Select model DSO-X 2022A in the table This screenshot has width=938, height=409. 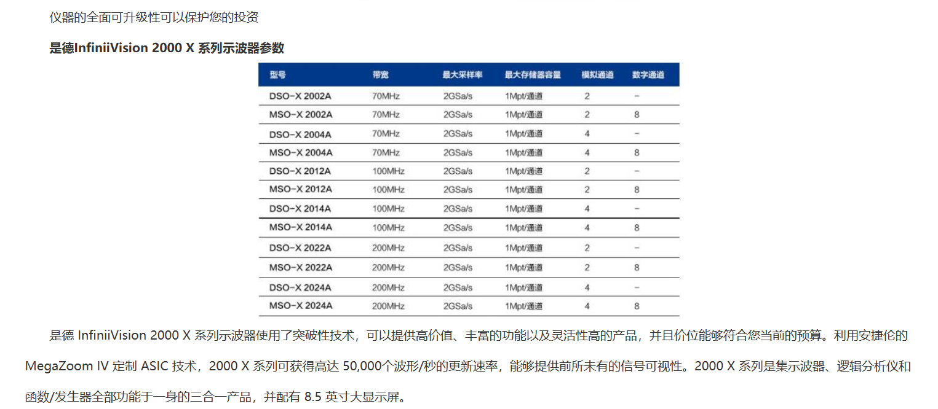pos(301,248)
